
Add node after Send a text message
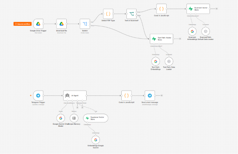[162, 96]
